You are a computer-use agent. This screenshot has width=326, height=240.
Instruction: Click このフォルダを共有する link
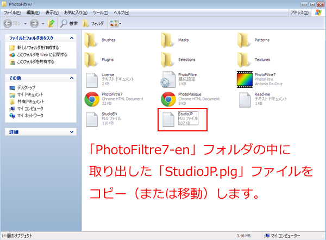coord(36,62)
